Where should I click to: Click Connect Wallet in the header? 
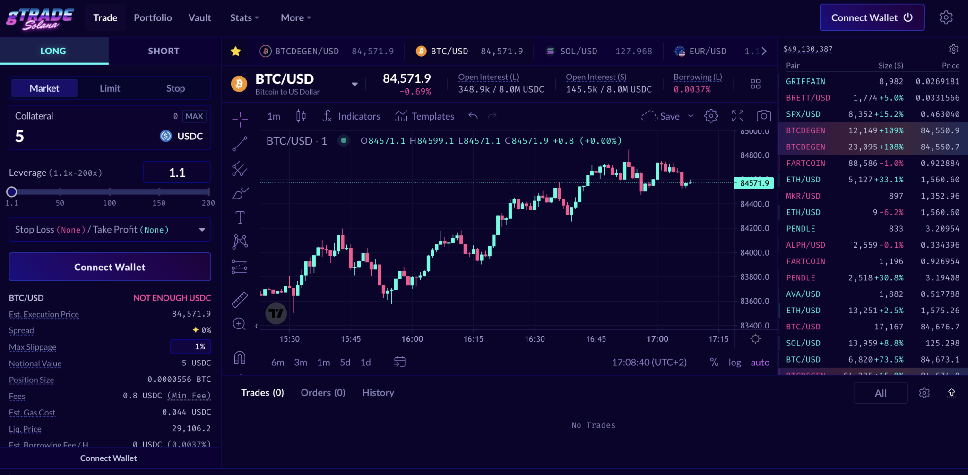pyautogui.click(x=872, y=17)
